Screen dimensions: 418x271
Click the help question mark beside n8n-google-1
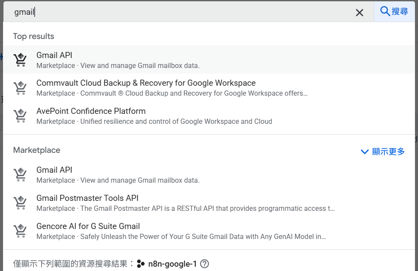click(204, 264)
